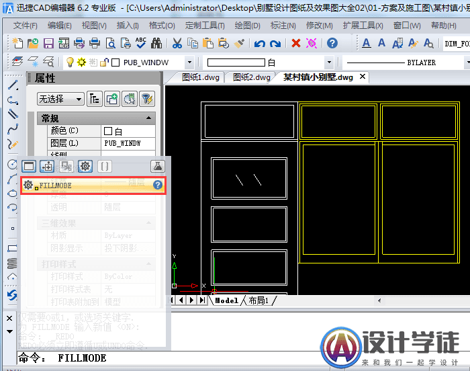Undo the last action

click(x=260, y=44)
